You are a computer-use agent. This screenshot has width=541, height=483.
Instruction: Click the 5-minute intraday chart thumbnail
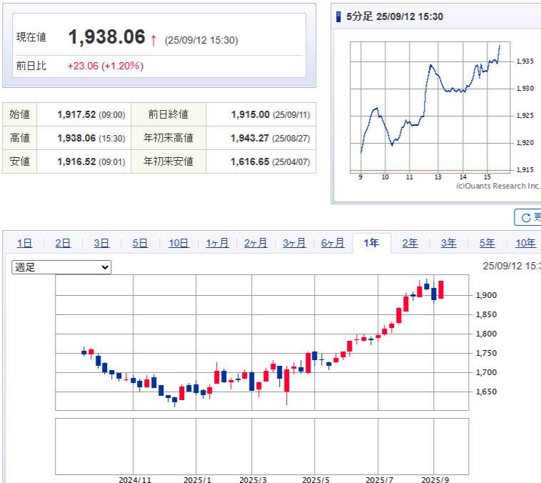430,106
